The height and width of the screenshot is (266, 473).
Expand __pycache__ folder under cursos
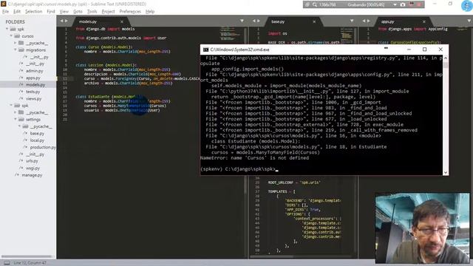[x=16, y=43]
